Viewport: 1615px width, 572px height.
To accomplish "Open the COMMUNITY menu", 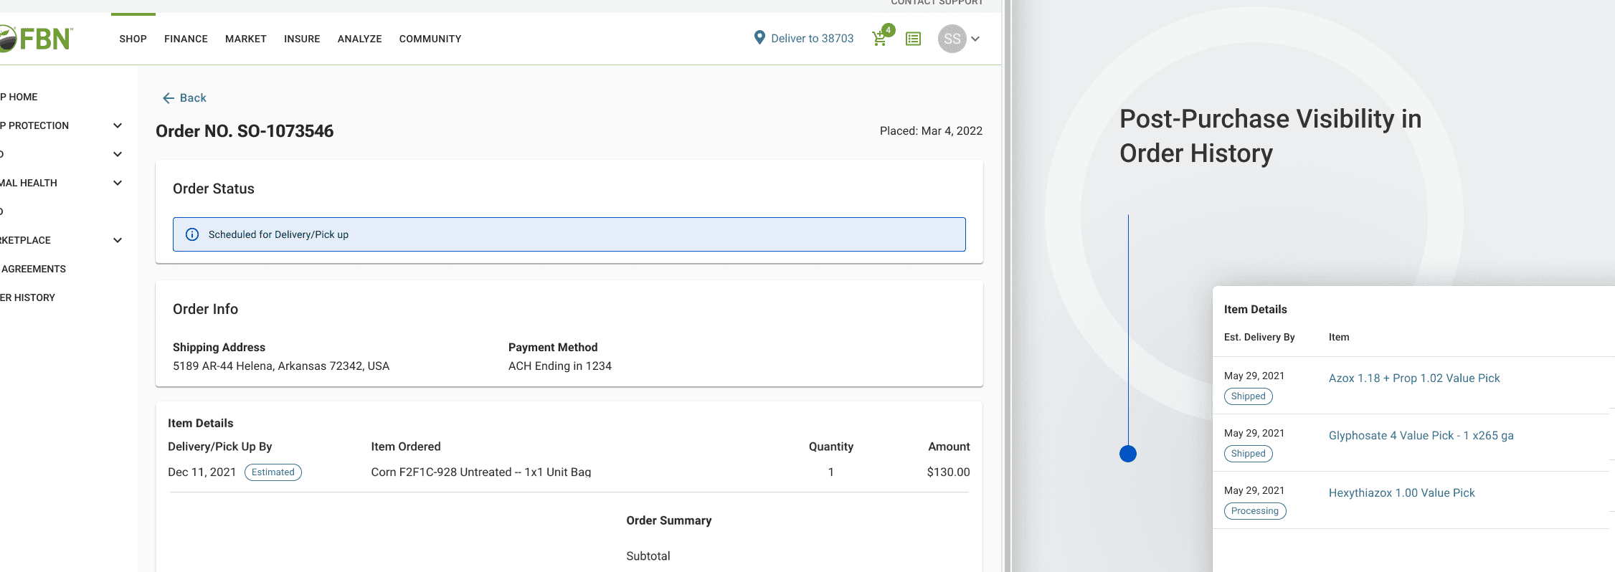I will (x=430, y=39).
